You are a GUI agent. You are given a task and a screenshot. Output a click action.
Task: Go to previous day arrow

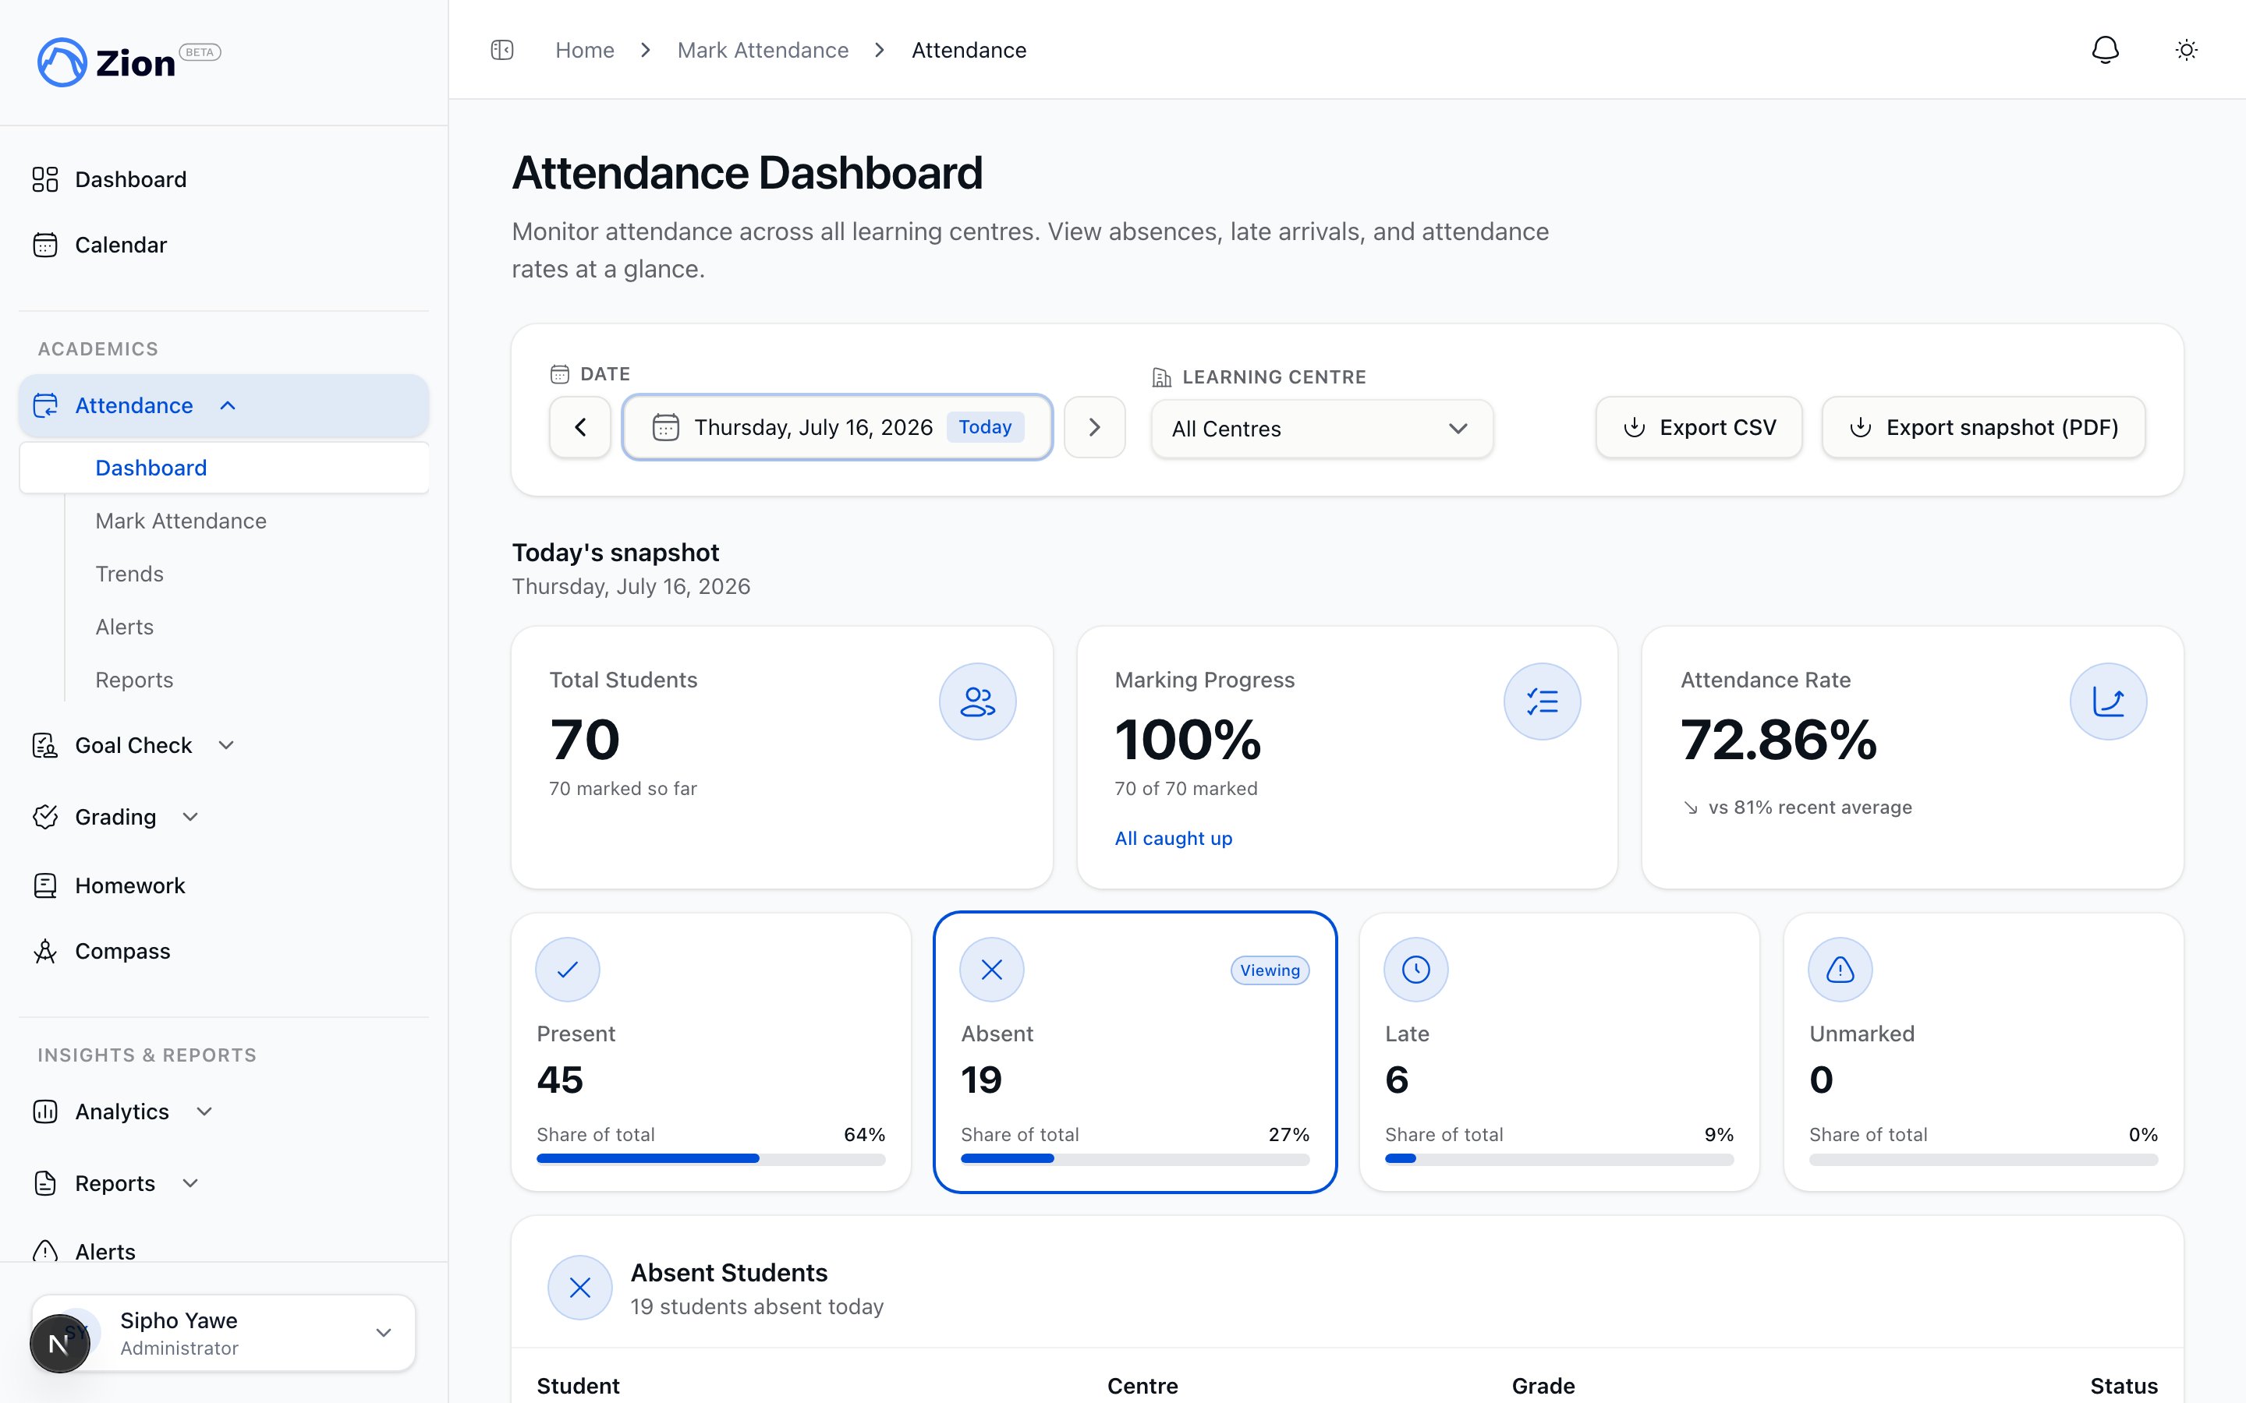click(x=580, y=427)
